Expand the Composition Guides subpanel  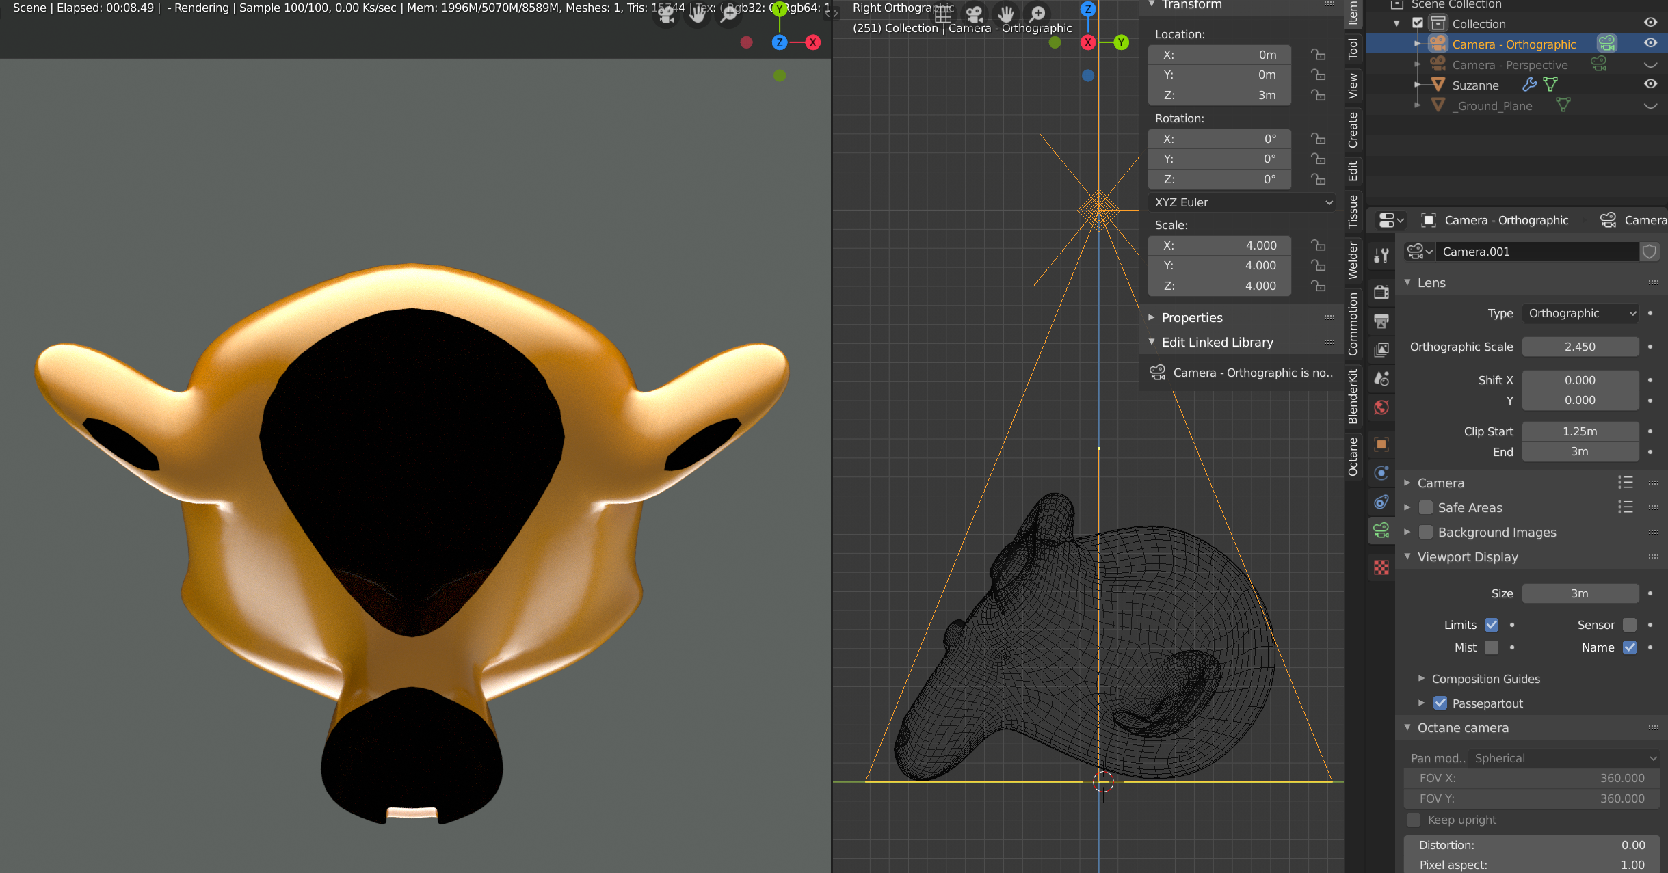point(1485,679)
